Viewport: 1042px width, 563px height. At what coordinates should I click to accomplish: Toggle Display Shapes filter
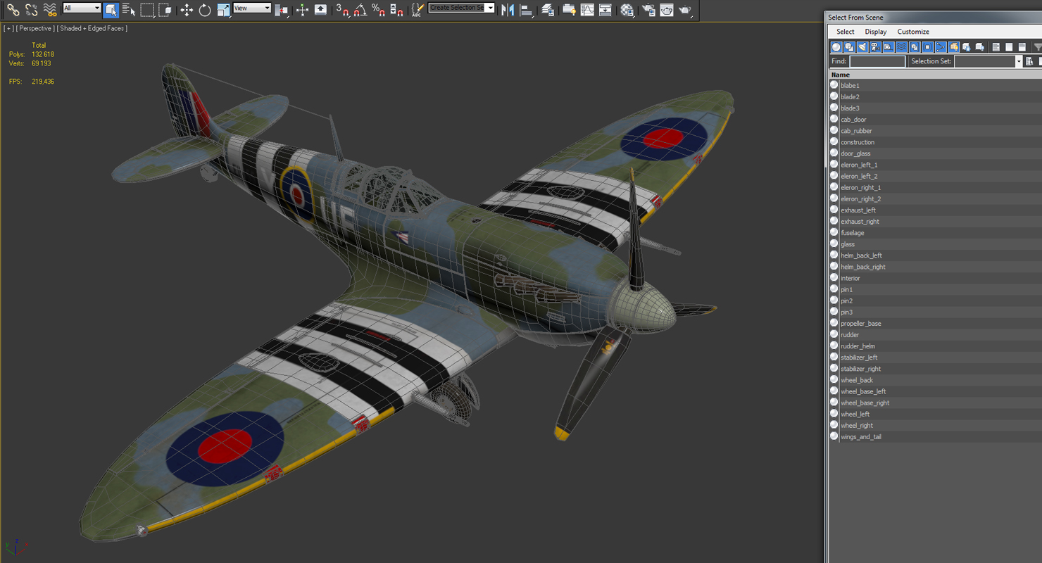tap(849, 47)
